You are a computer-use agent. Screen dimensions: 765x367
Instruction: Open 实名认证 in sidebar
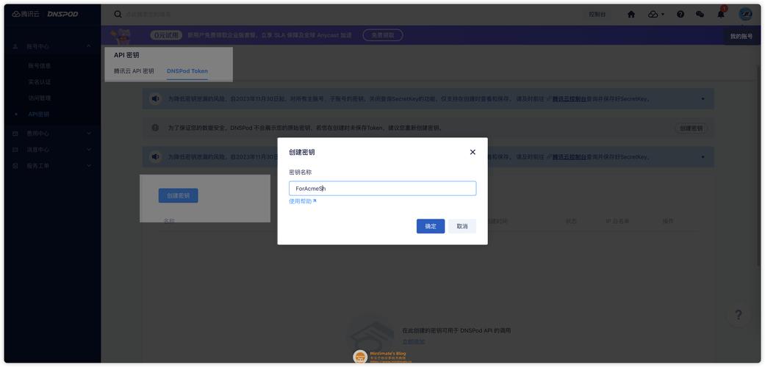point(39,82)
